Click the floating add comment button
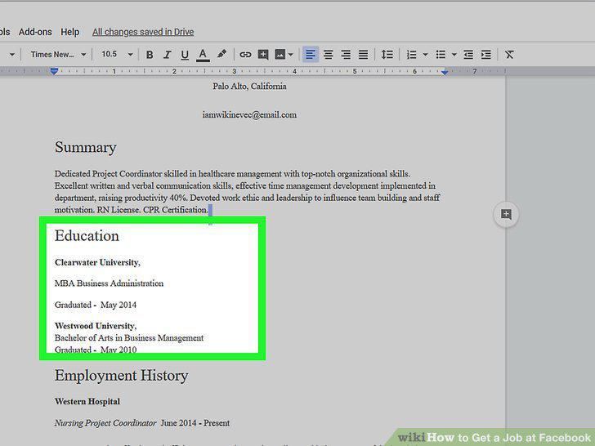Viewport: 595px width, 446px height. click(506, 214)
